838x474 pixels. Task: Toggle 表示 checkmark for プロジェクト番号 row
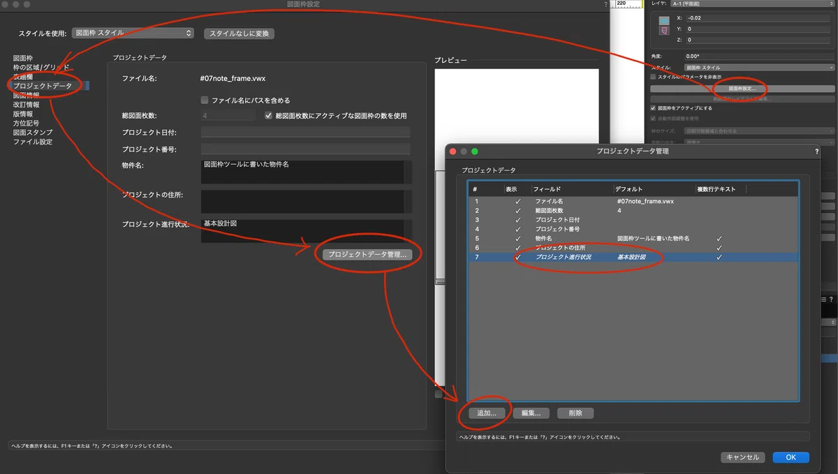(517, 229)
